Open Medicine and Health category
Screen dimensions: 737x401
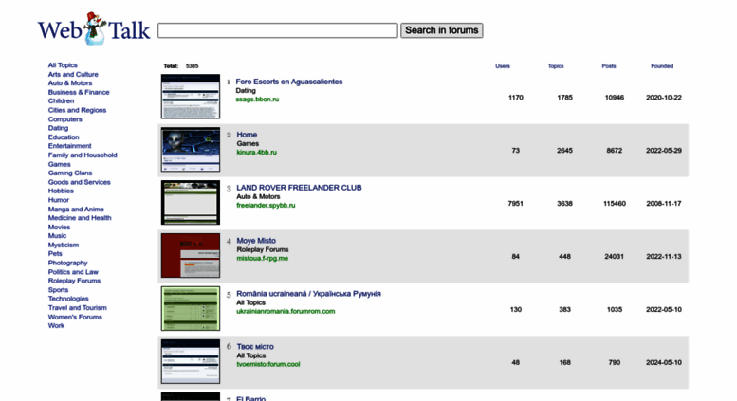coord(80,218)
